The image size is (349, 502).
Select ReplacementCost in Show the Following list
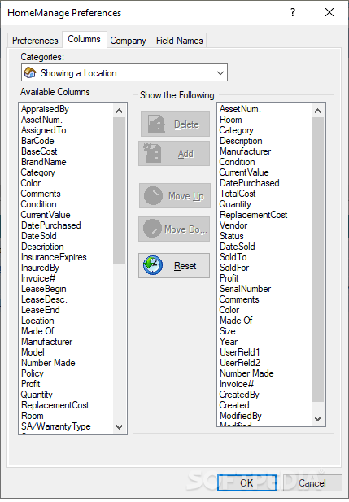tap(253, 215)
